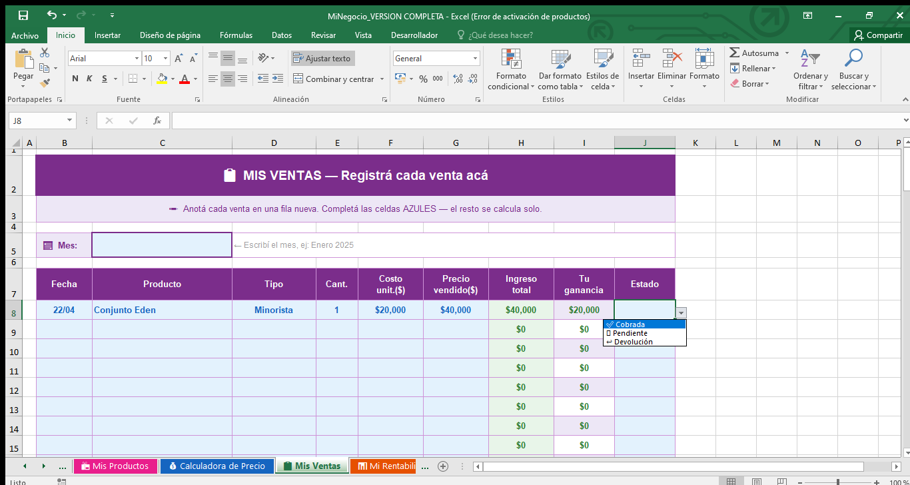Open Formato condicional options

pyautogui.click(x=510, y=69)
